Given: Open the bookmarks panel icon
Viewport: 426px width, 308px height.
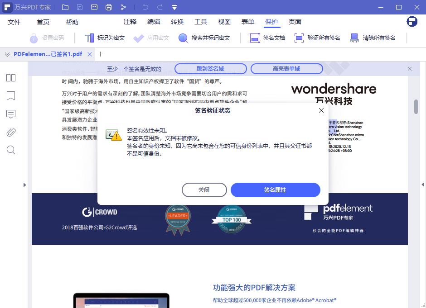Looking at the screenshot, I should click(11, 96).
